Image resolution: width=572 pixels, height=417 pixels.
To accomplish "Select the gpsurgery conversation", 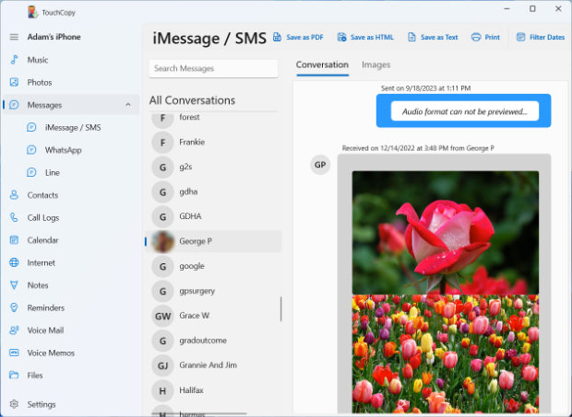I will click(x=214, y=291).
